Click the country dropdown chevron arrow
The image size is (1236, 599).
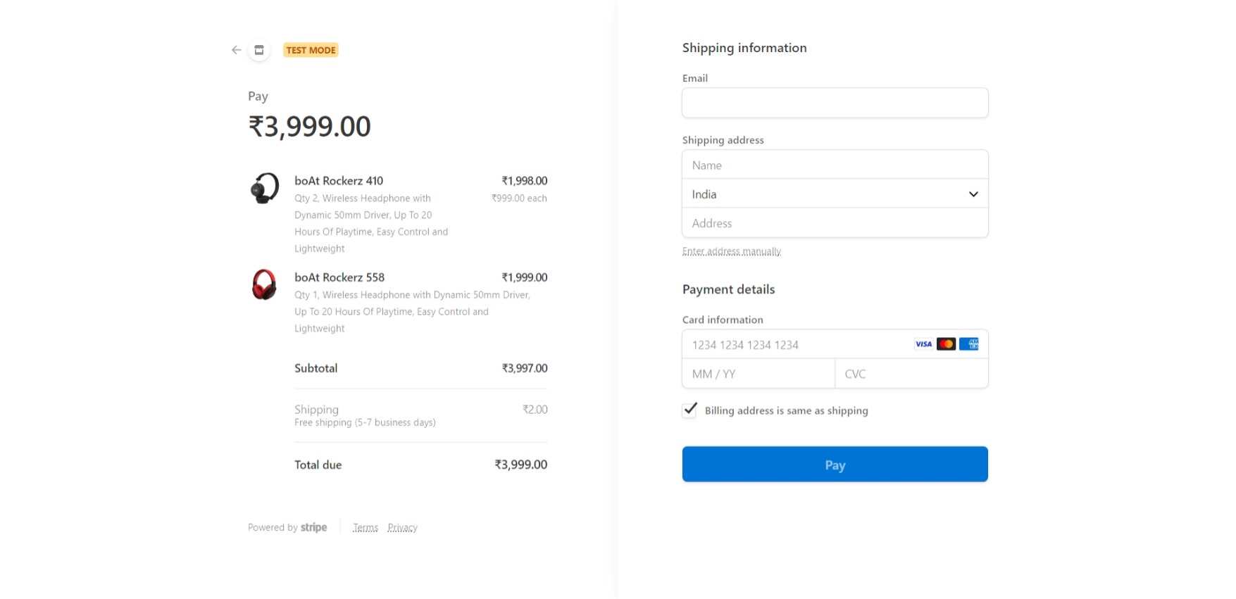point(973,194)
